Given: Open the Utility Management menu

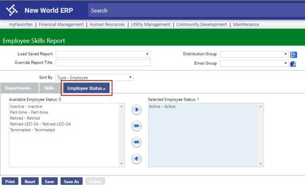Looking at the screenshot, I should (151, 24).
